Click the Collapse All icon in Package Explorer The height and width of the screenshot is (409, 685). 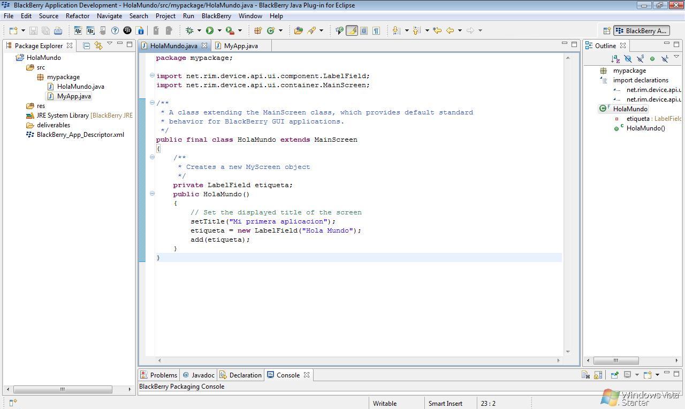tap(86, 46)
